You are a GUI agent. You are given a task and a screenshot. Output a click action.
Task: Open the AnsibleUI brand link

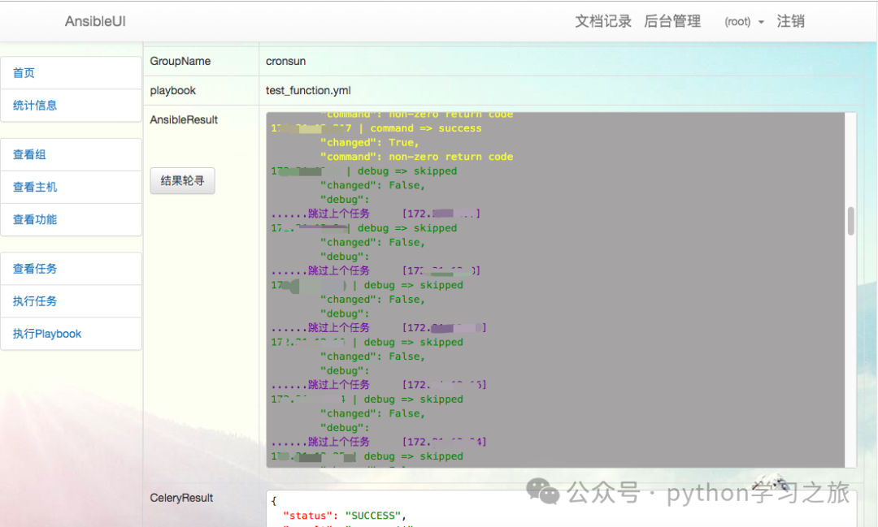95,21
